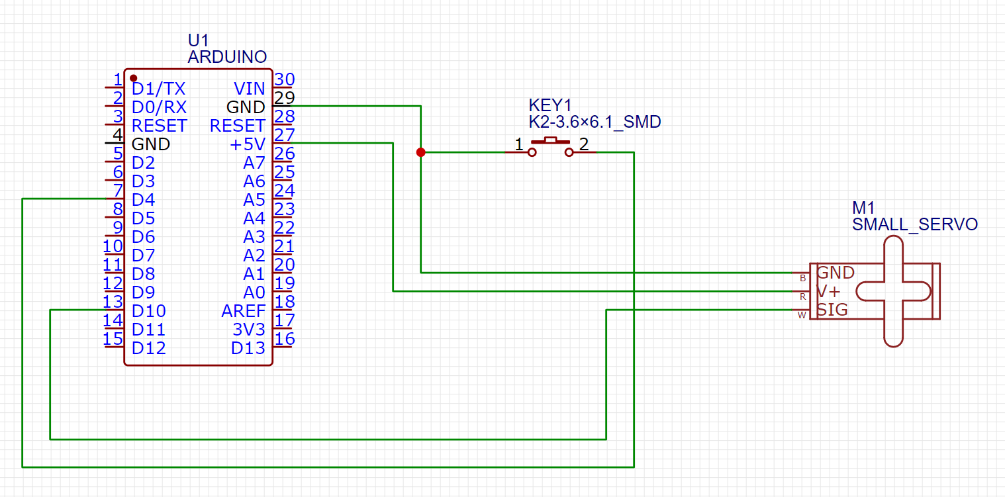Screen dimensions: 1005x497
Task: Click pin 2 open circle of KEY1
Action: 568,152
